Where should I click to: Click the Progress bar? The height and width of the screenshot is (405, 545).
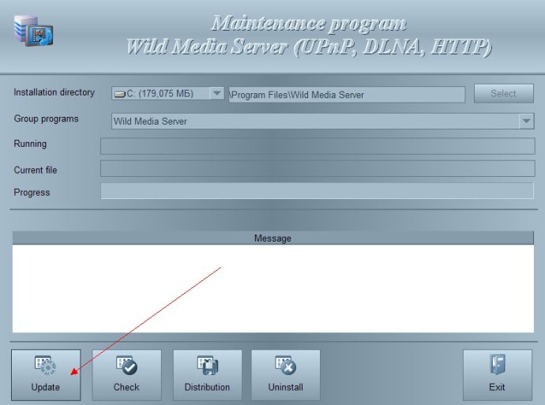[317, 191]
